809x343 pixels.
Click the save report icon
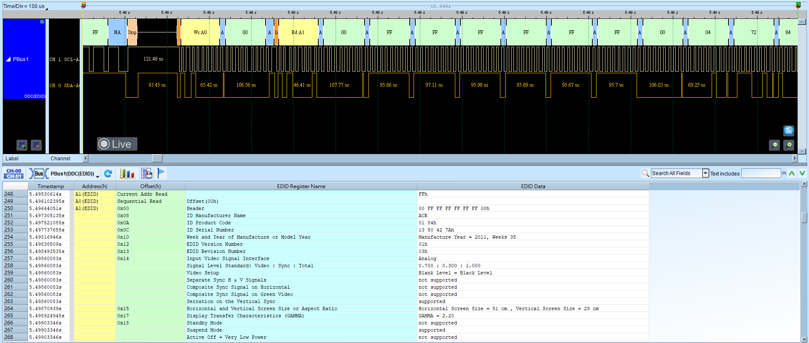pos(147,173)
